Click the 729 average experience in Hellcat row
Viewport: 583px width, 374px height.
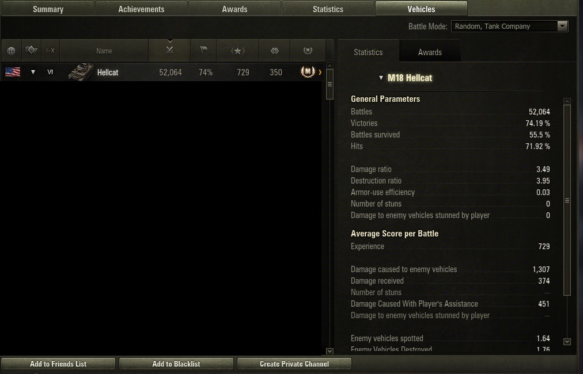click(243, 72)
